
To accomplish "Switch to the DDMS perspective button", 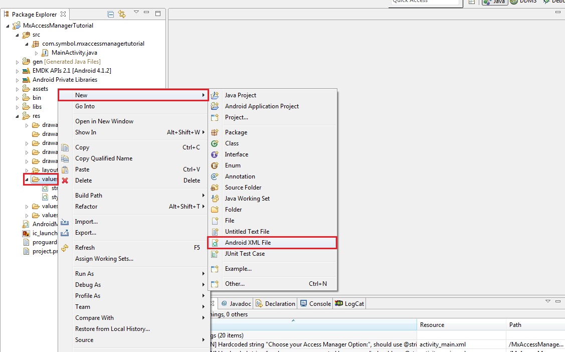I will 524,2.
